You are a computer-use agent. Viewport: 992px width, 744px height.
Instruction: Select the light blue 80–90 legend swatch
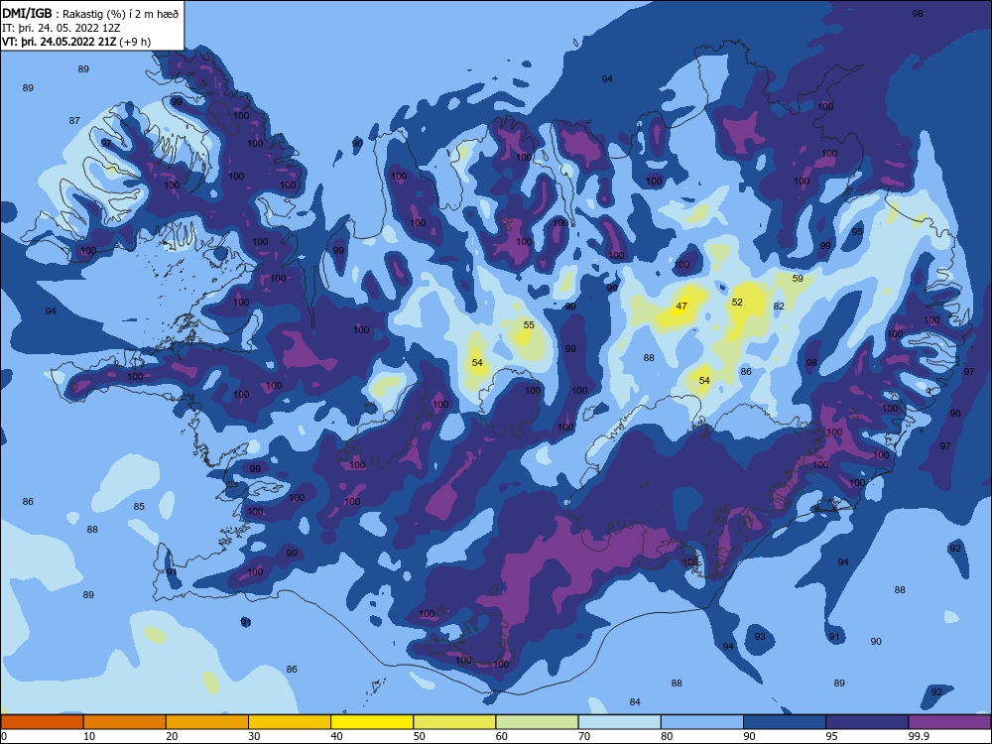pyautogui.click(x=702, y=722)
